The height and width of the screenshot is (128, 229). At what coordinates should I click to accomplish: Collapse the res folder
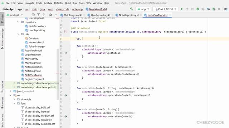coord(10,95)
